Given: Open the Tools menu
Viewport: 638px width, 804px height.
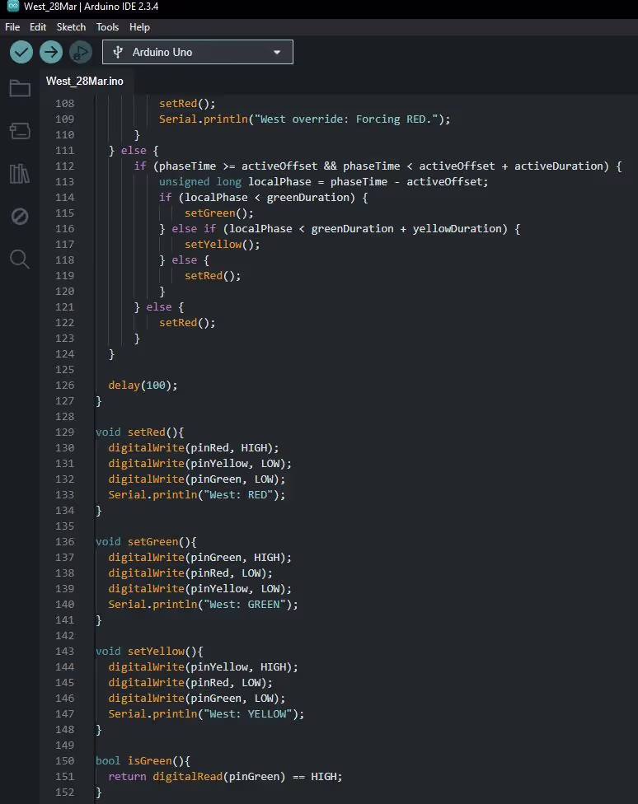Looking at the screenshot, I should [x=107, y=27].
